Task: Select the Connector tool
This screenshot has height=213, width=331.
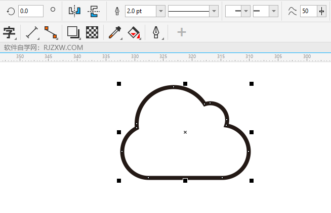Action: (x=51, y=32)
